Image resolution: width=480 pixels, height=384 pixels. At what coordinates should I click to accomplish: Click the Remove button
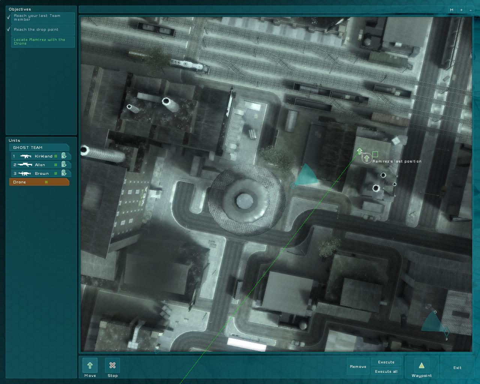358,366
